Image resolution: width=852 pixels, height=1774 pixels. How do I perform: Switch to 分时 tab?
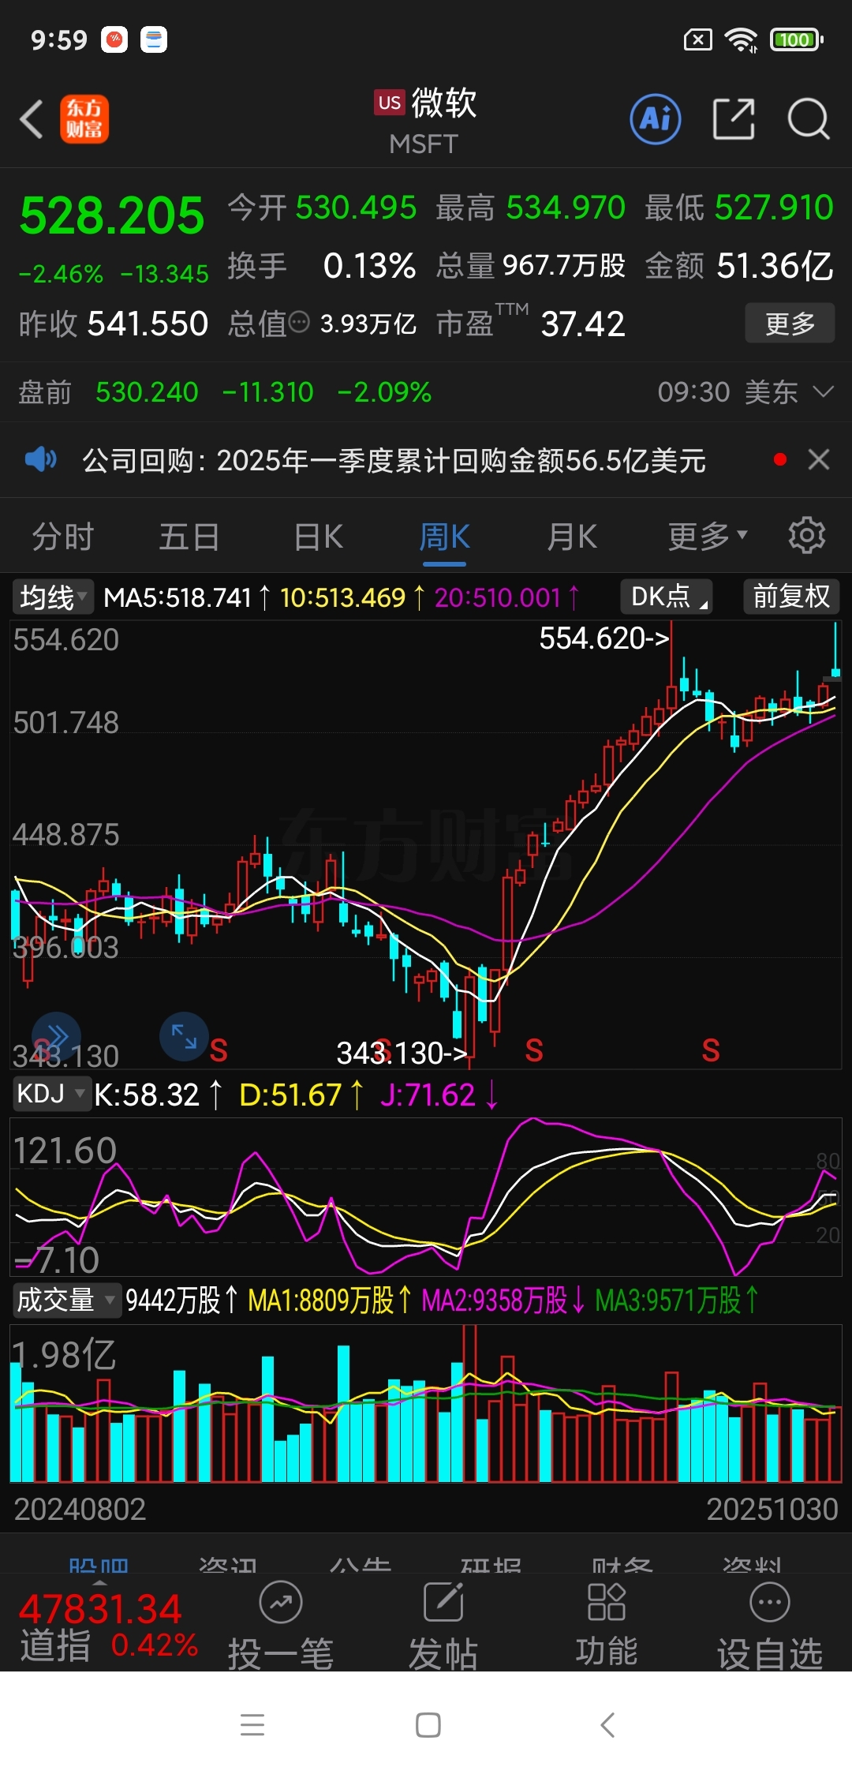click(63, 537)
